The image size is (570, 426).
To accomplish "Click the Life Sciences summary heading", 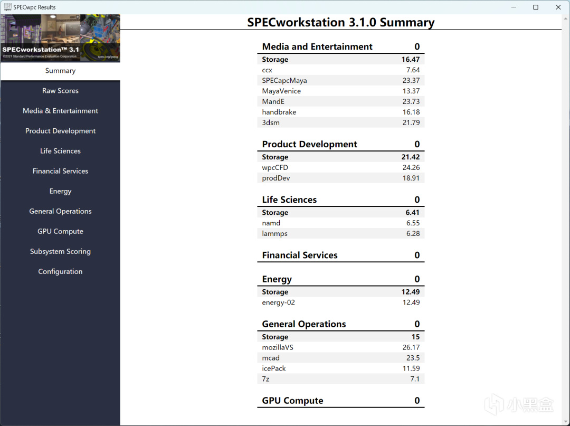I will 289,200.
